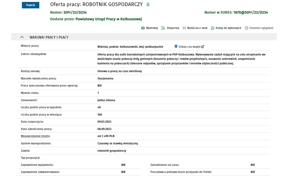
Task: Click the value Umowa o pracę na czas określony
Action: tap(119, 71)
